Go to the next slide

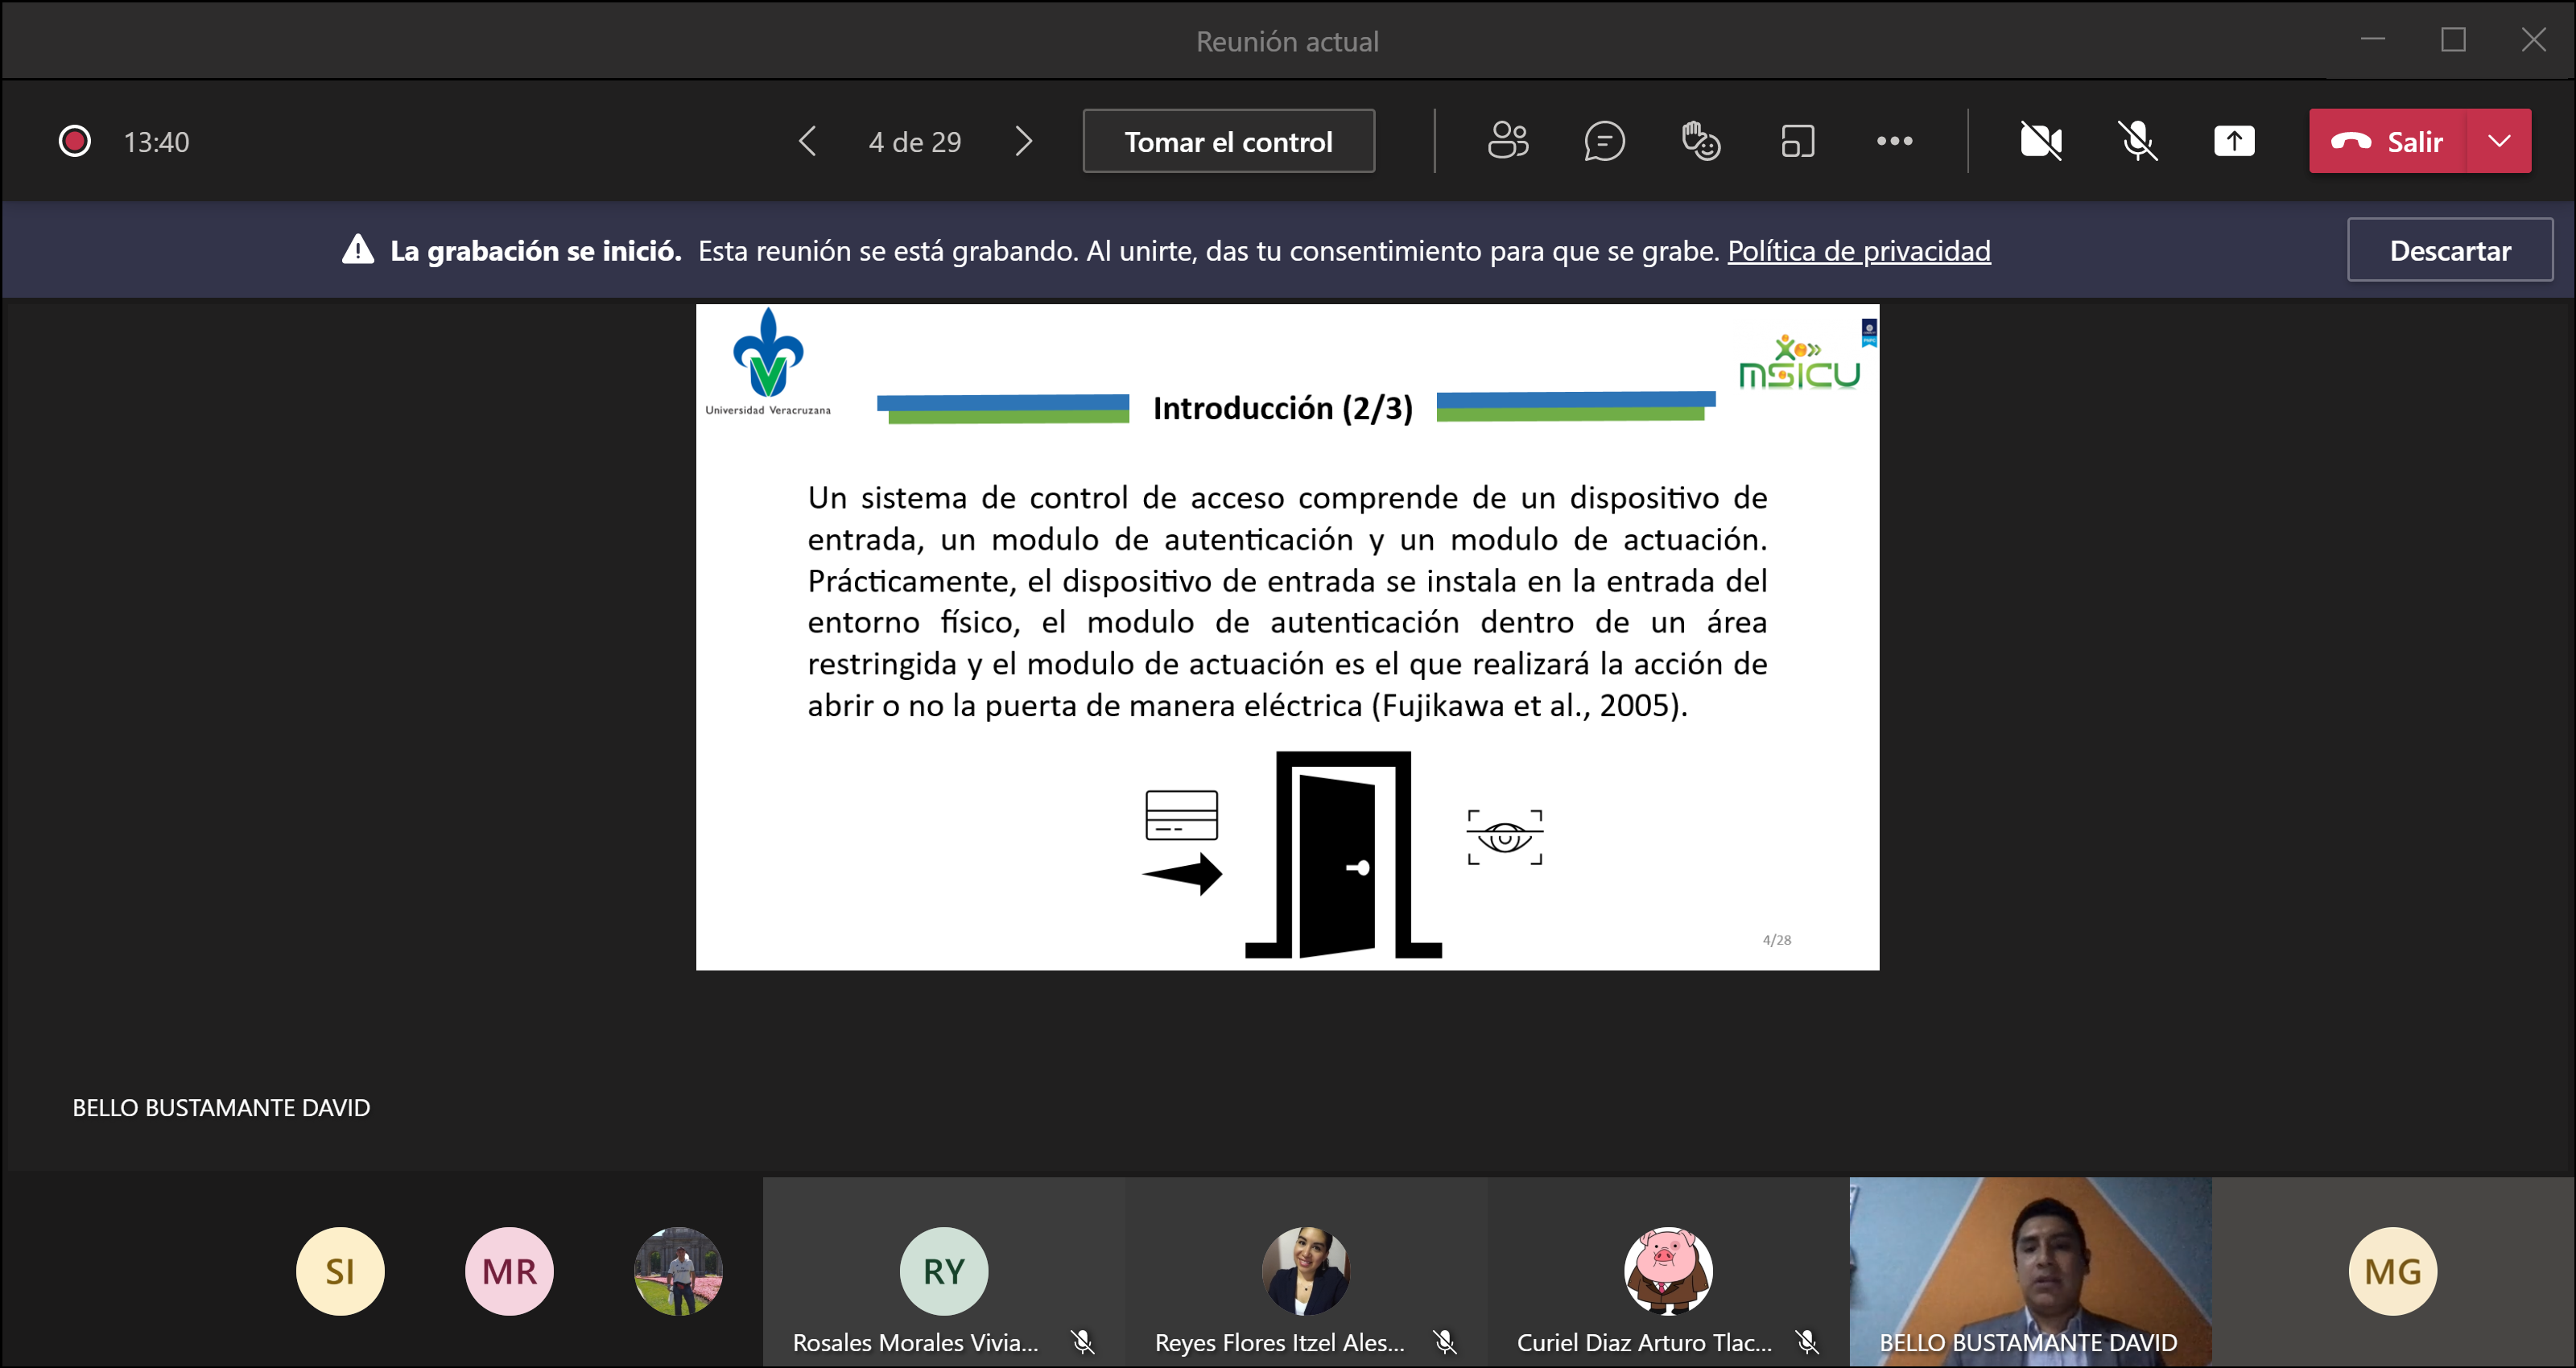point(1023,141)
